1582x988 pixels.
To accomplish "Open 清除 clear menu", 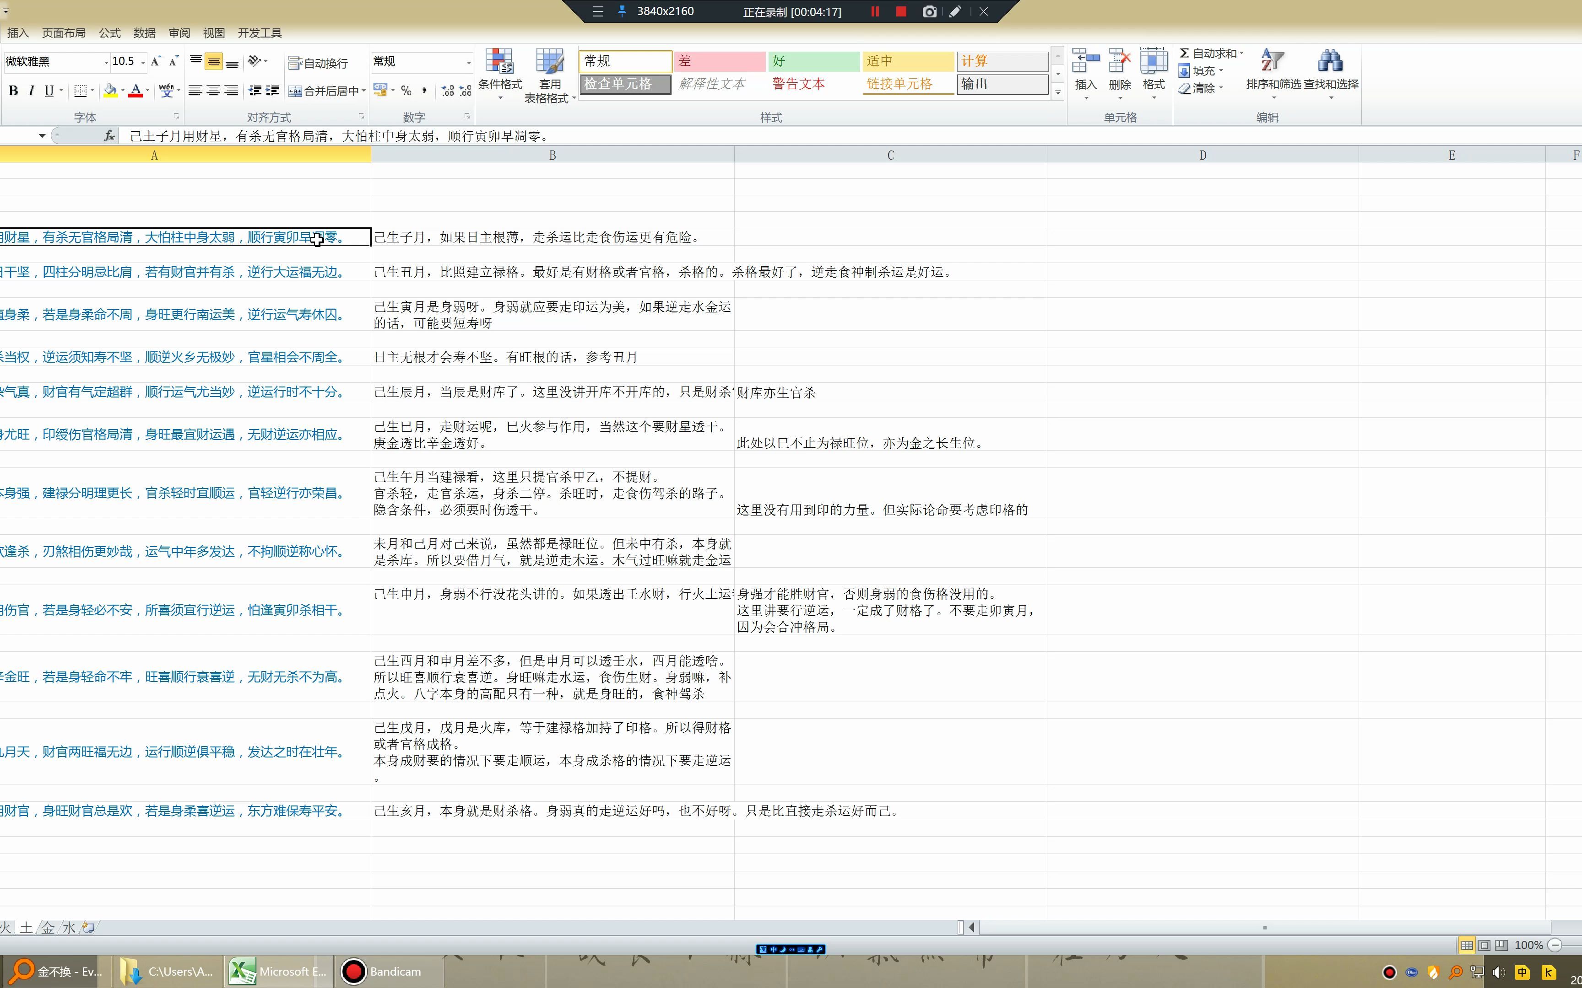I will [x=1200, y=87].
